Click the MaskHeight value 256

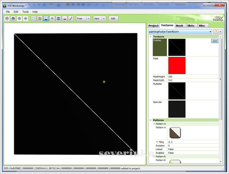[x=170, y=77]
